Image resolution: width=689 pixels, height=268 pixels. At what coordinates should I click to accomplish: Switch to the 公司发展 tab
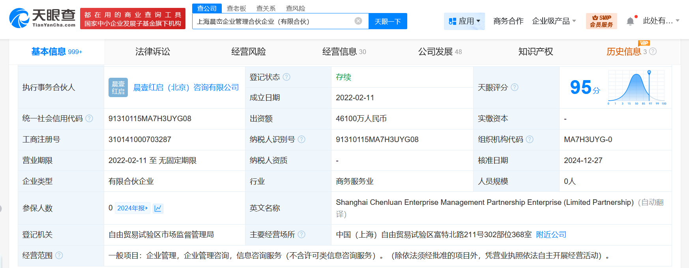[x=440, y=52]
